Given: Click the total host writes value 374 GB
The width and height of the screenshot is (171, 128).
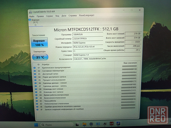Looking at the screenshot, I should click(133, 38).
